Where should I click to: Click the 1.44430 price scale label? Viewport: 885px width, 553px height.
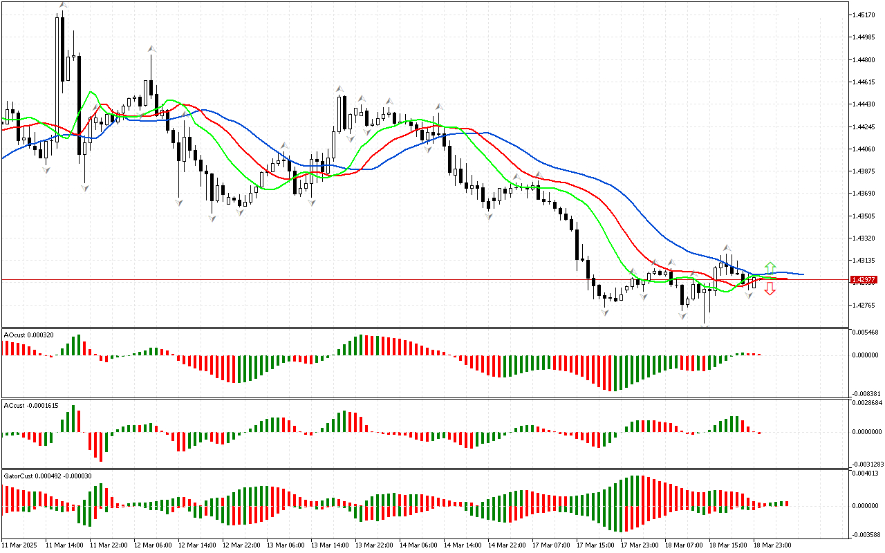point(864,104)
